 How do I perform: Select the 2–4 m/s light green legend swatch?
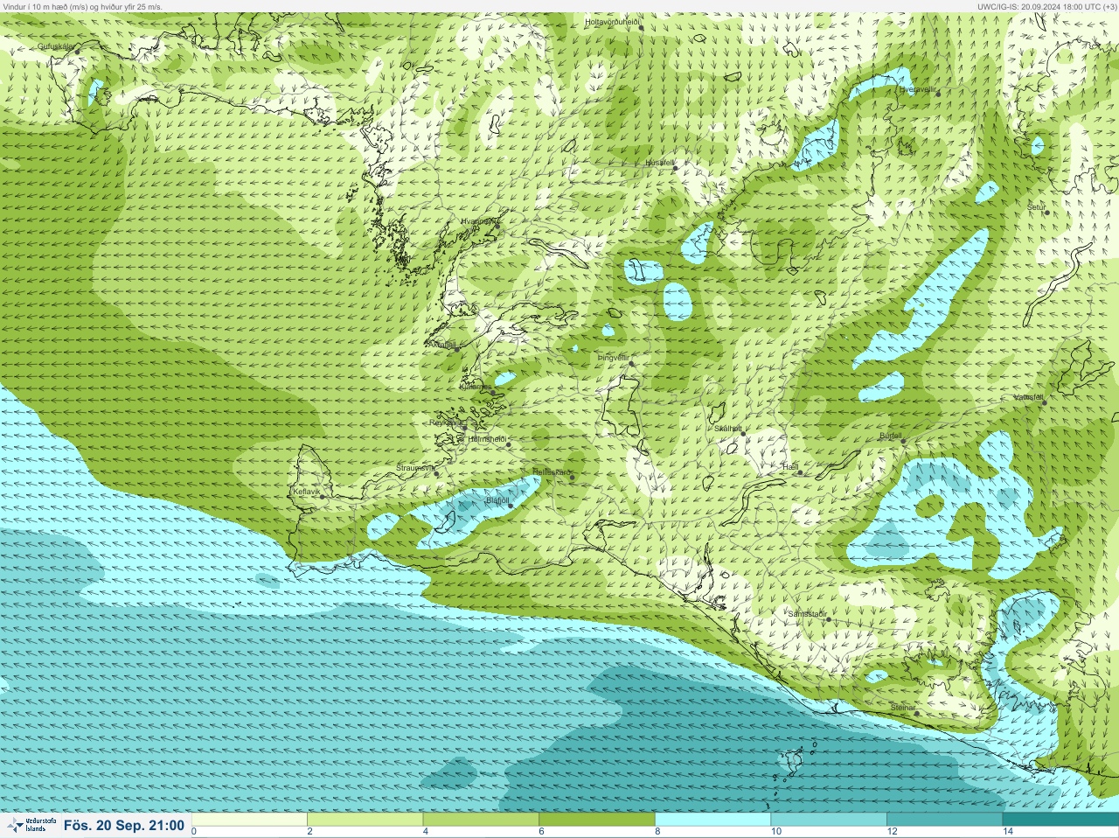[x=365, y=820]
